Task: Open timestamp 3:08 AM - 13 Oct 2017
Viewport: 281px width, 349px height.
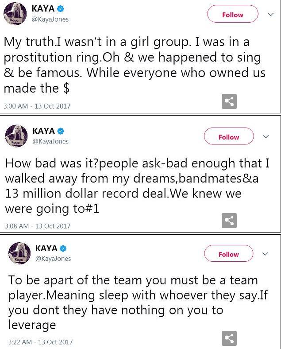Action: tap(38, 226)
